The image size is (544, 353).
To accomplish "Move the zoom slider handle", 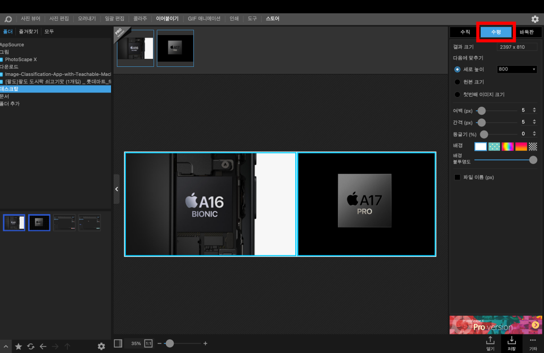I will pyautogui.click(x=169, y=343).
